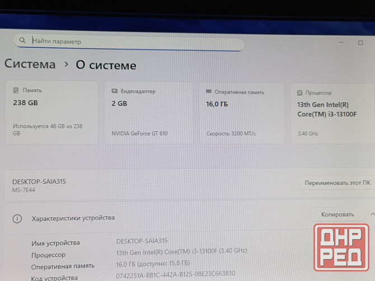Click the 'Характеристики устройства' header
The height and width of the screenshot is (281, 375).
point(73,218)
